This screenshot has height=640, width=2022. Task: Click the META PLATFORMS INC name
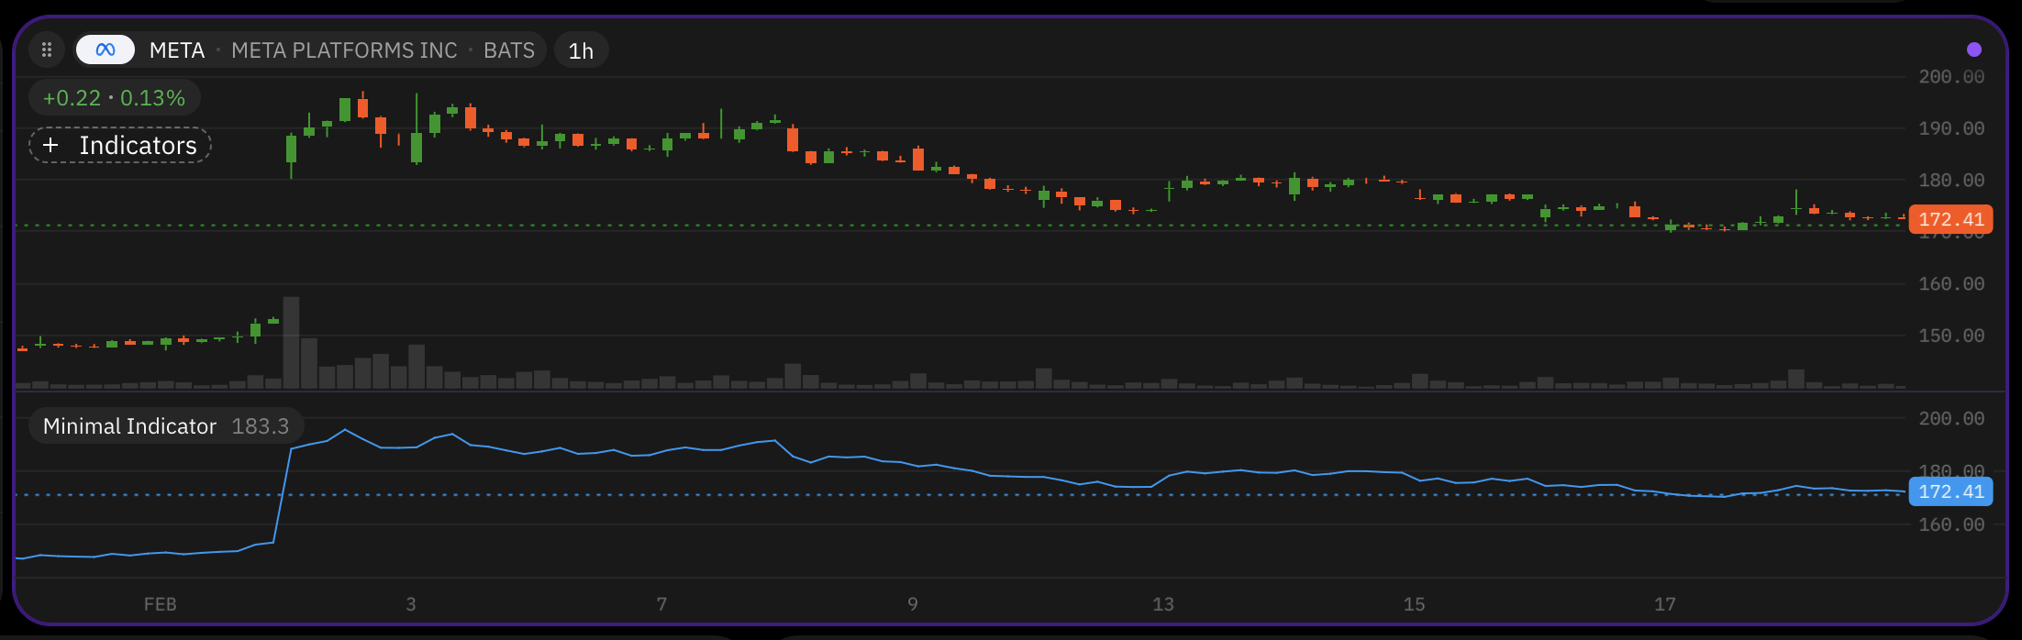click(344, 50)
